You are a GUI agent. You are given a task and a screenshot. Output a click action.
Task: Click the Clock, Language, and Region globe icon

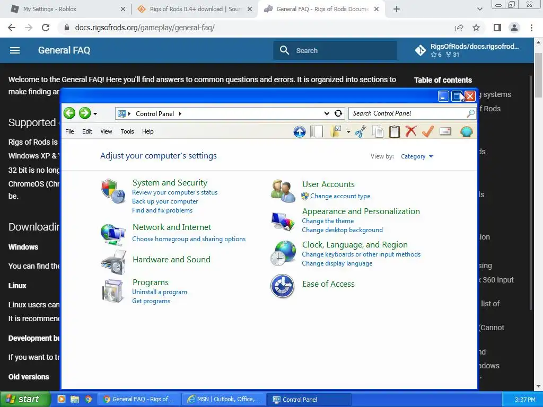[x=283, y=253]
